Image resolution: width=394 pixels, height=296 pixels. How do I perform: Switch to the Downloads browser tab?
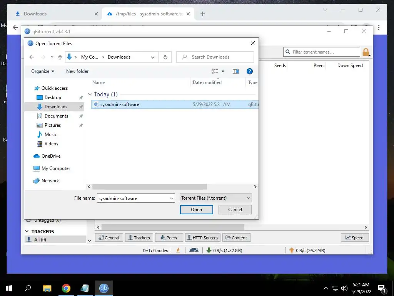pyautogui.click(x=54, y=14)
